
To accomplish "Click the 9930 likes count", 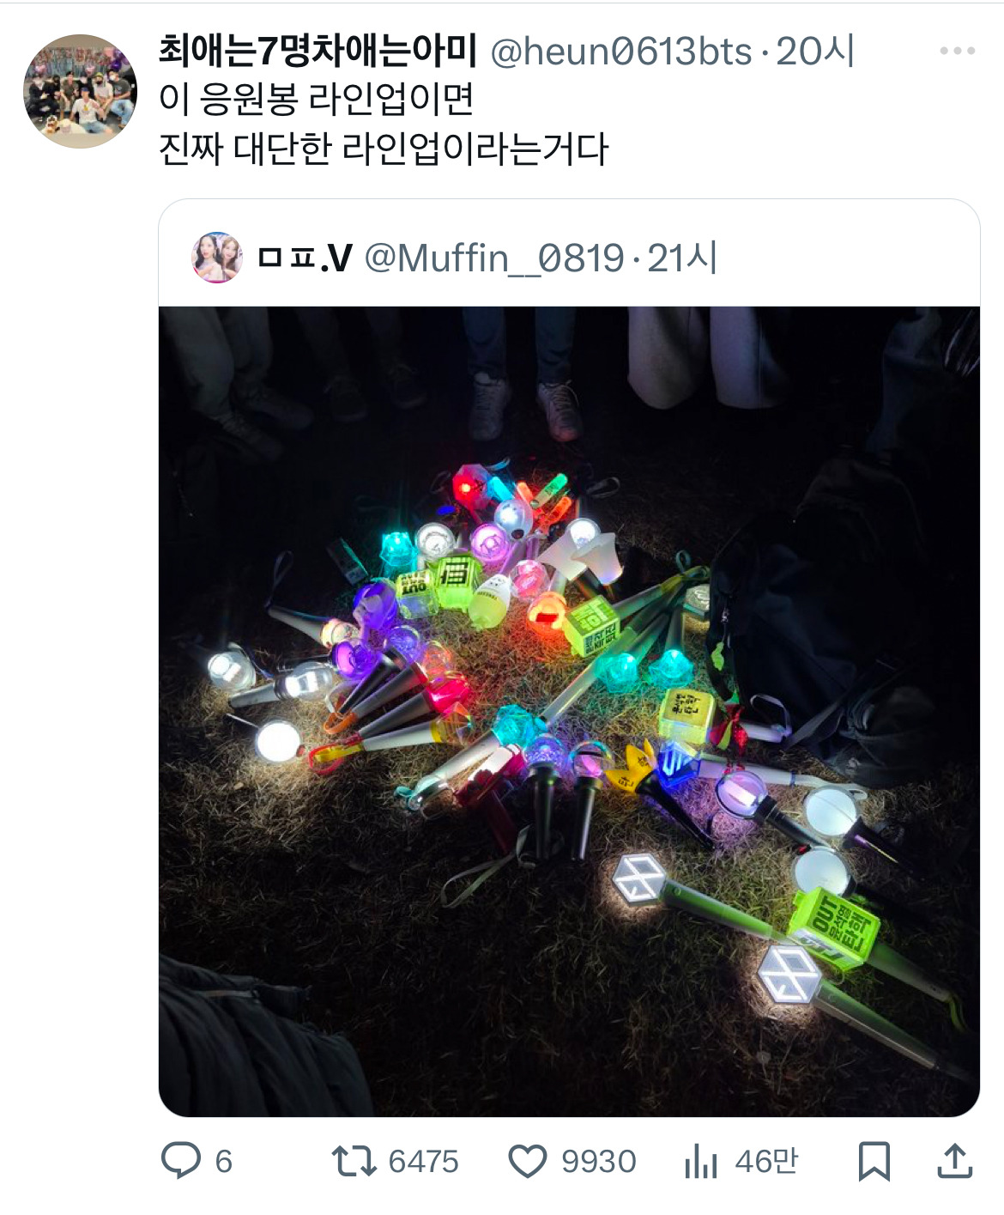I will point(599,1162).
